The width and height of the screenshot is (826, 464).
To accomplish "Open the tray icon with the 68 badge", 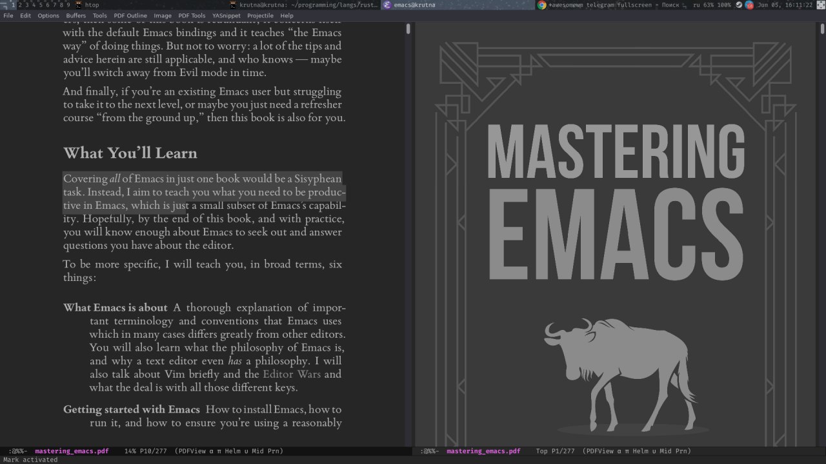I will pos(749,5).
